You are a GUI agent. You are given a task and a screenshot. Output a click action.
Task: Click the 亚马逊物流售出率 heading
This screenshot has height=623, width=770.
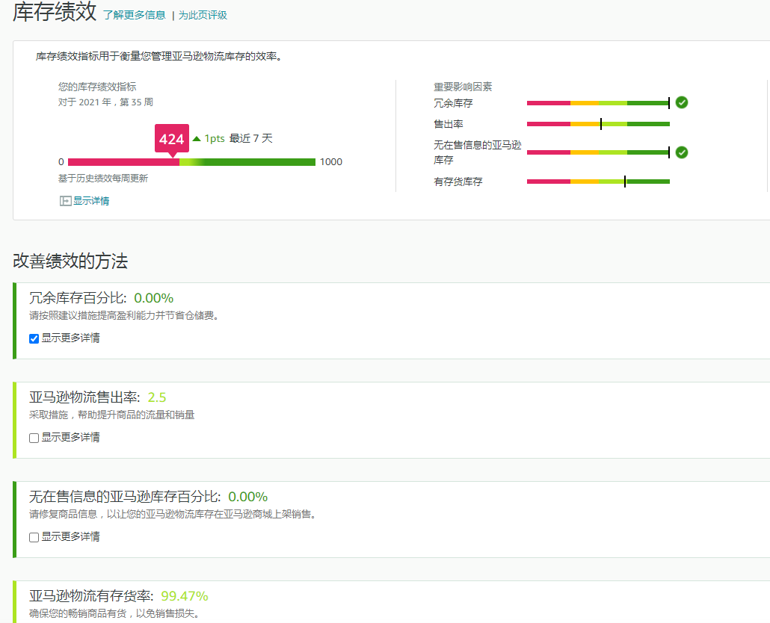pos(84,397)
